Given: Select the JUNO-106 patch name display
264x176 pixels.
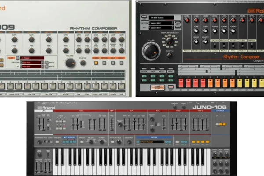Looking at the screenshot, I should 151,142.
